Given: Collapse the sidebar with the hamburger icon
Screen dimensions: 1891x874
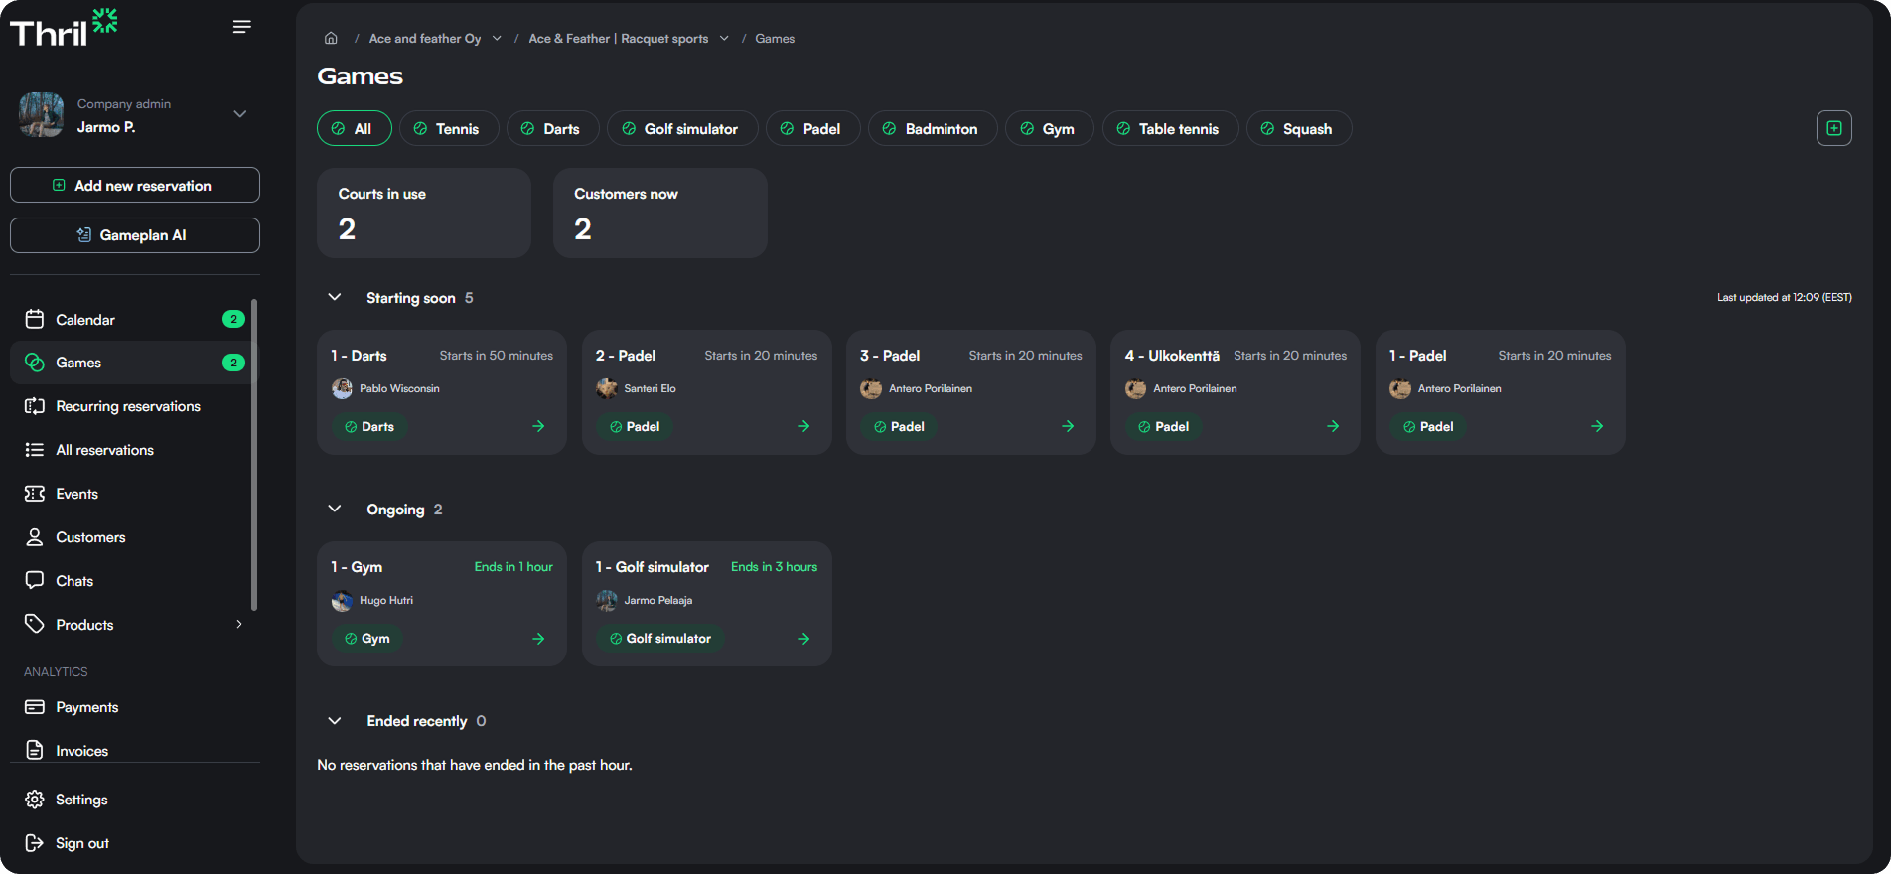Looking at the screenshot, I should (x=241, y=27).
